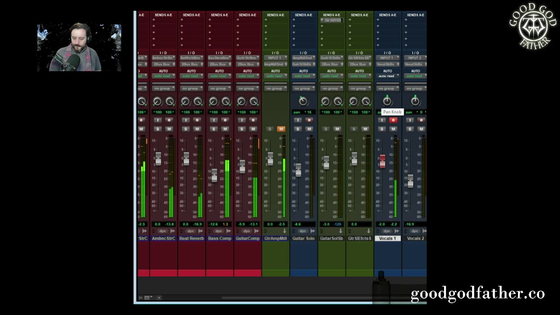Record-enable the AmbncStrC track
560x315 pixels.
pyautogui.click(x=169, y=120)
